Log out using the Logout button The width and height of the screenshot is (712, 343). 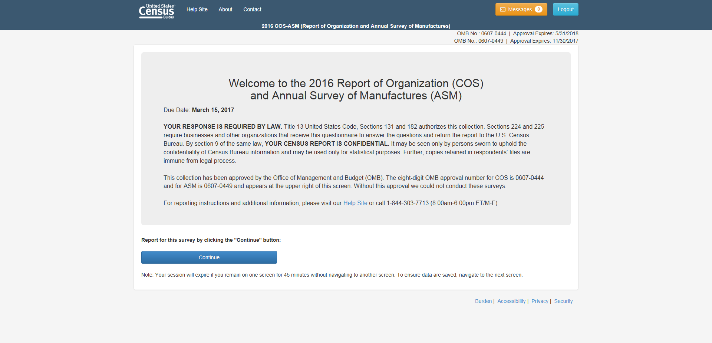[565, 10]
